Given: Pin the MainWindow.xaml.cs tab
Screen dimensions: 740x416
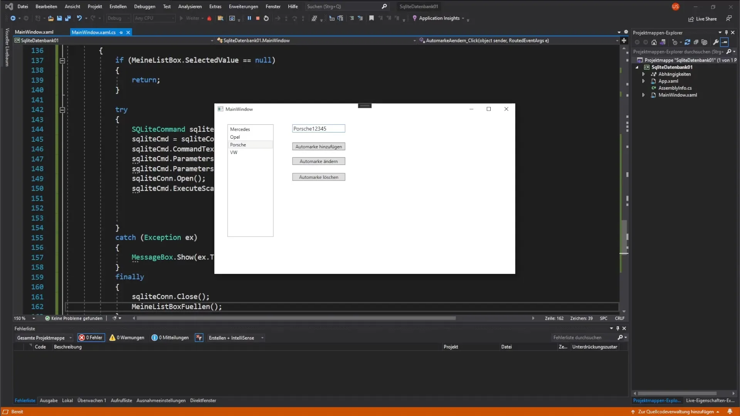Looking at the screenshot, I should click(x=121, y=32).
